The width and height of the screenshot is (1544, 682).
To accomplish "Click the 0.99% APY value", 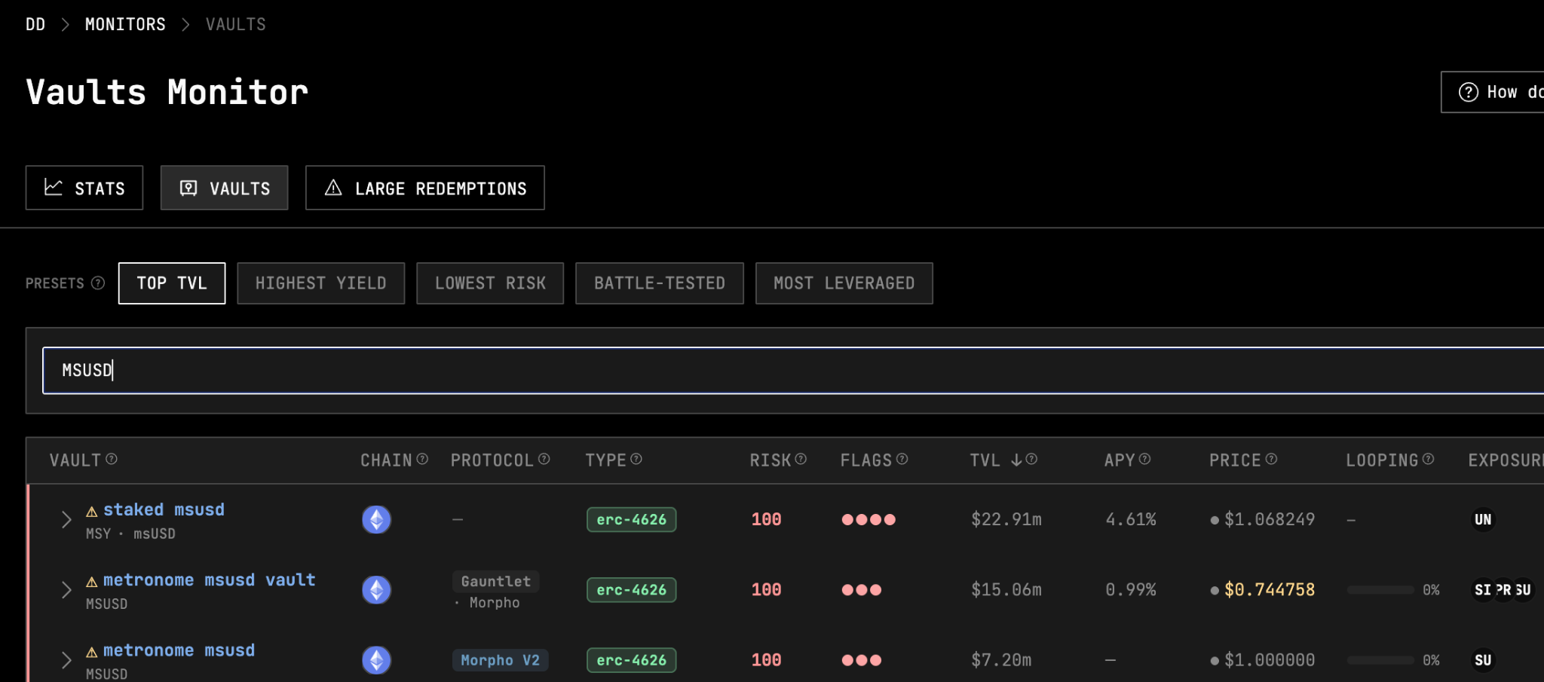I will [1131, 590].
